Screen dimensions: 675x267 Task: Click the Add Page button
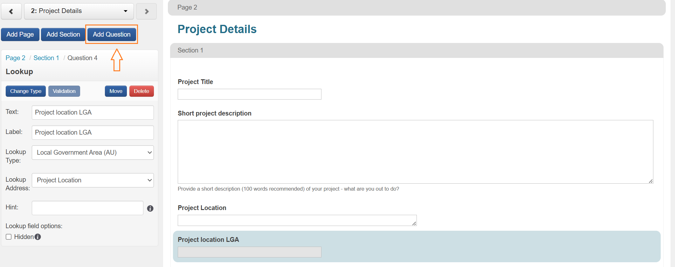(x=20, y=34)
